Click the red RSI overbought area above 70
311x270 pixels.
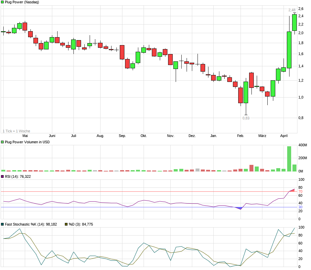292,190
